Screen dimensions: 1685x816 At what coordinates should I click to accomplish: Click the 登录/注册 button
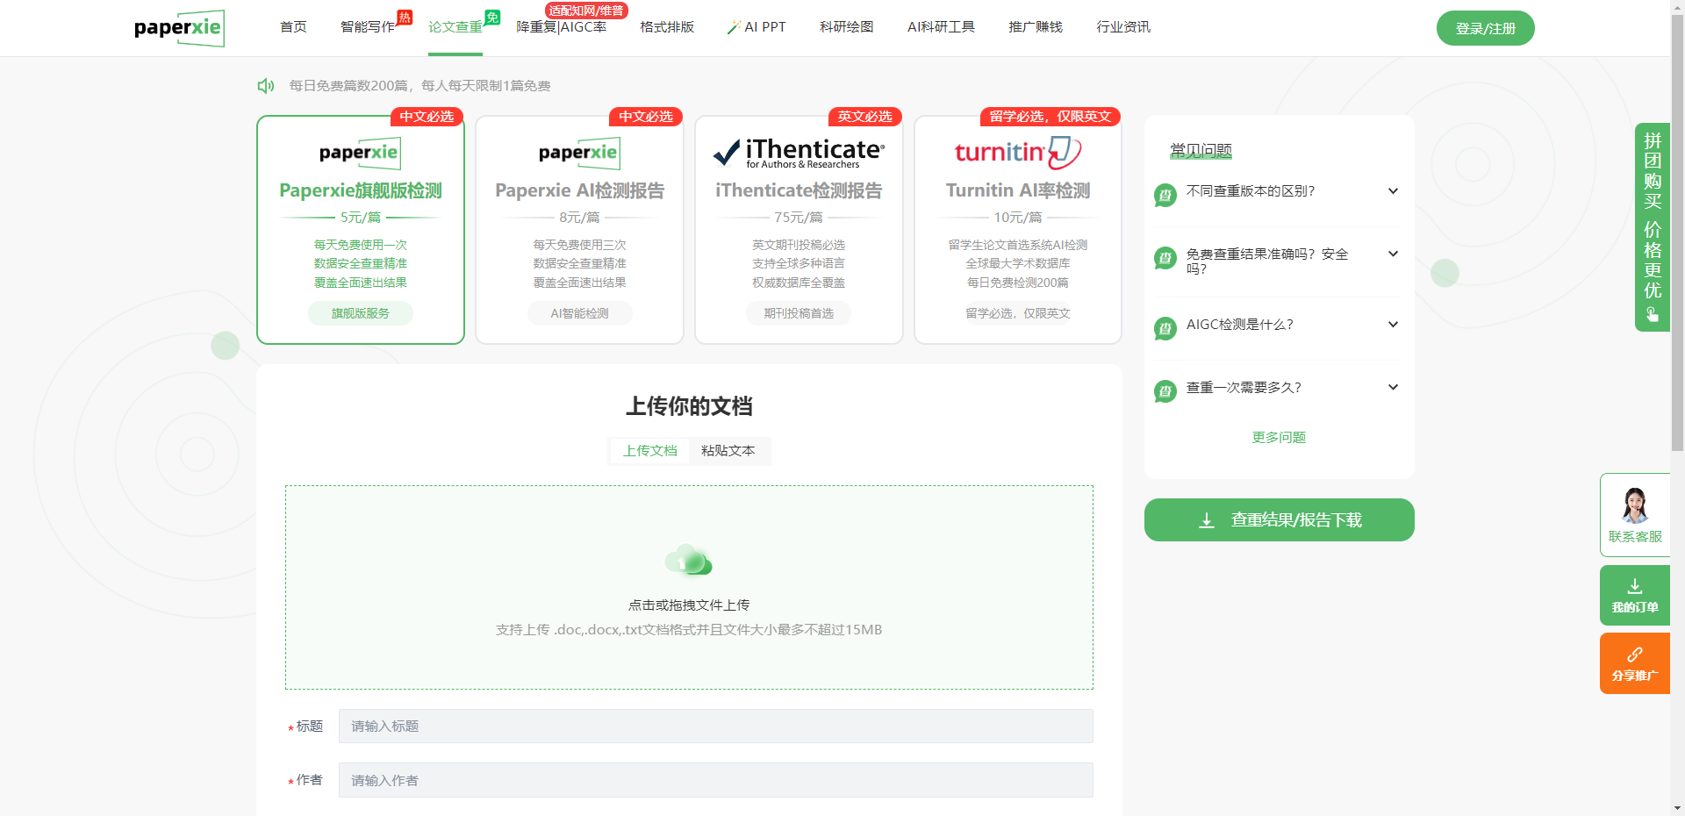[x=1485, y=28]
